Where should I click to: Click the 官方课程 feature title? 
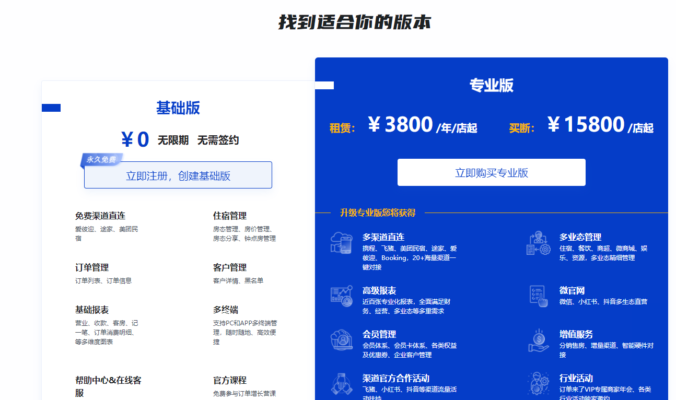click(229, 380)
